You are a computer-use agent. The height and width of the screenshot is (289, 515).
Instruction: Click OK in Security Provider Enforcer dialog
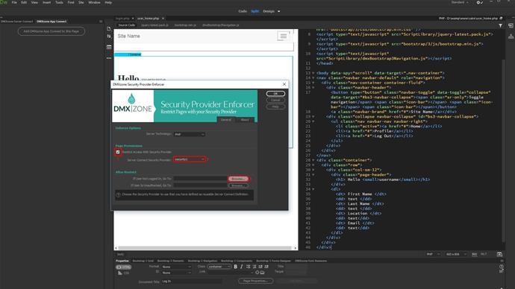tap(275, 94)
